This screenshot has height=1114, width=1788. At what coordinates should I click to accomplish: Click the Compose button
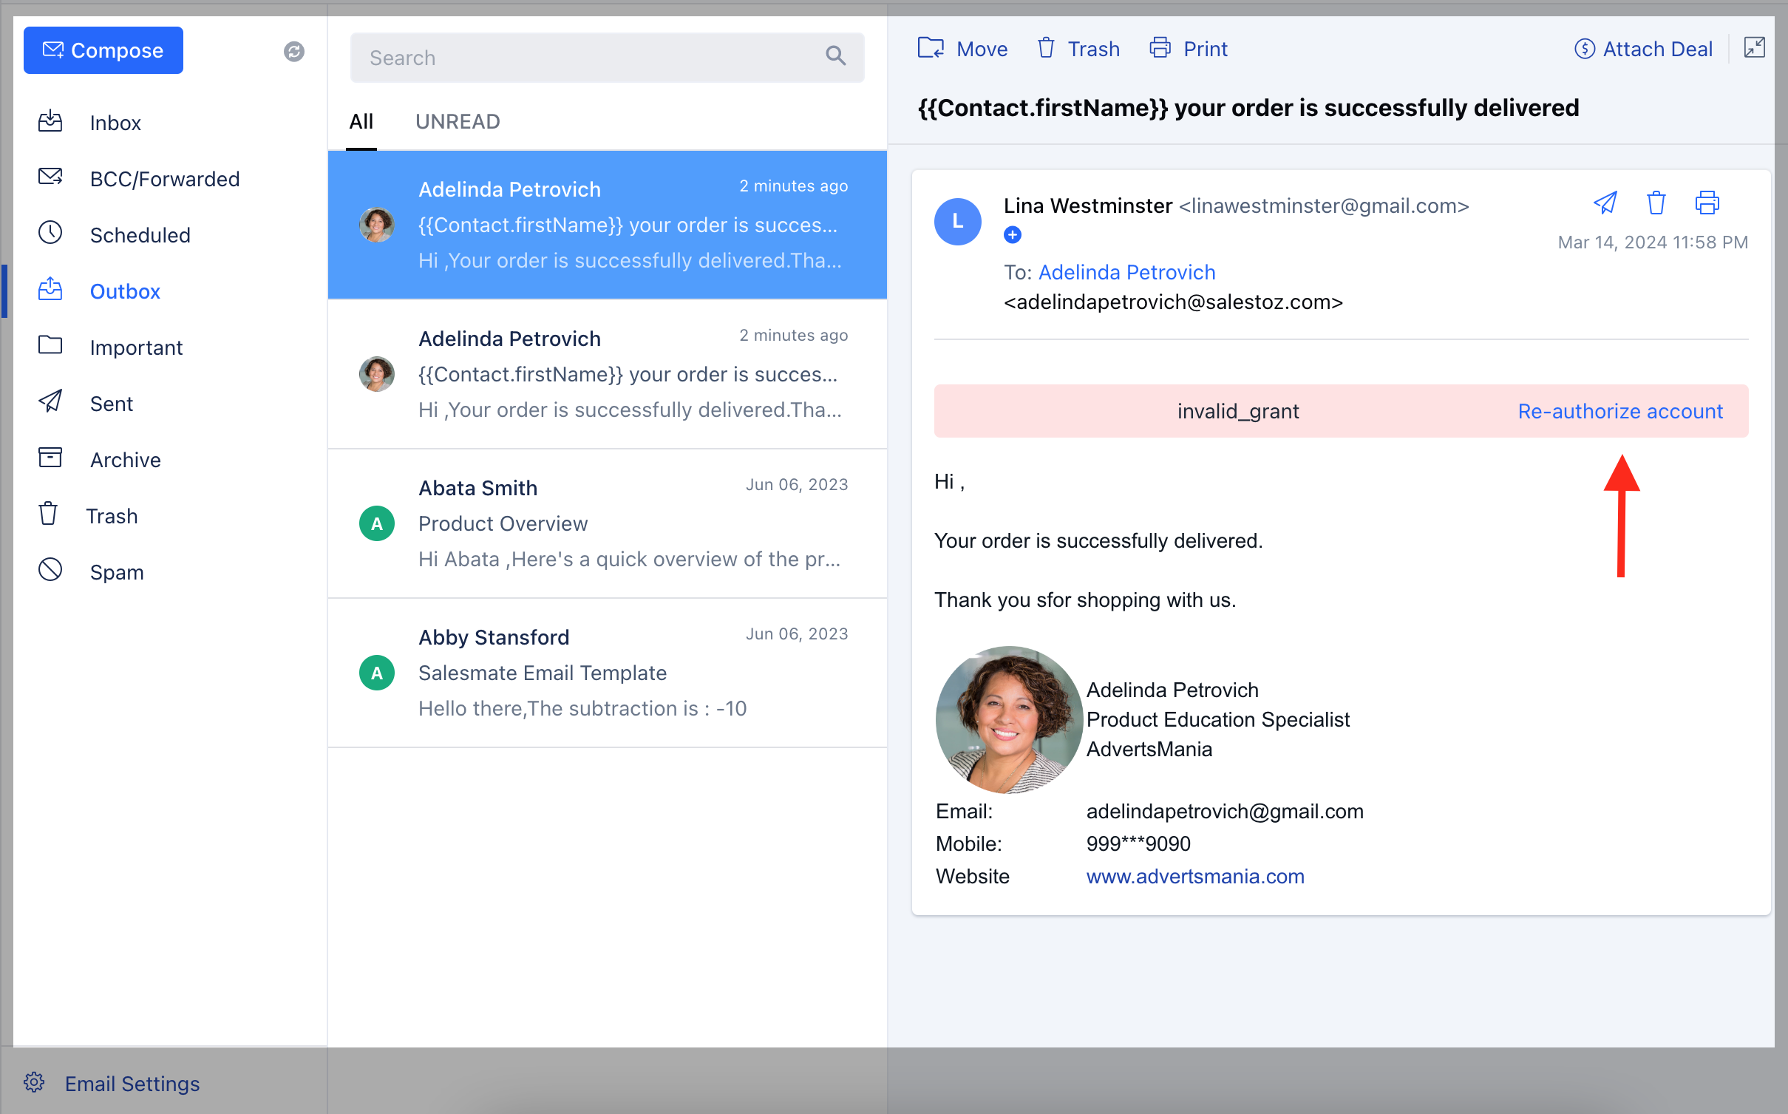(x=103, y=50)
